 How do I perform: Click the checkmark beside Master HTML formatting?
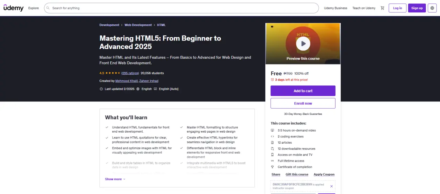pos(181,127)
